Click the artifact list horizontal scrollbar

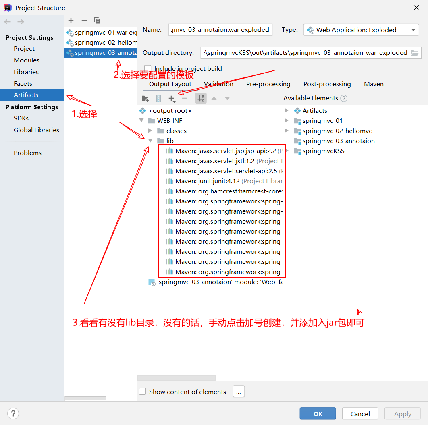click(85, 398)
